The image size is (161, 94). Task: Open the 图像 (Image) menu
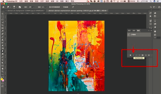tap(31, 1)
